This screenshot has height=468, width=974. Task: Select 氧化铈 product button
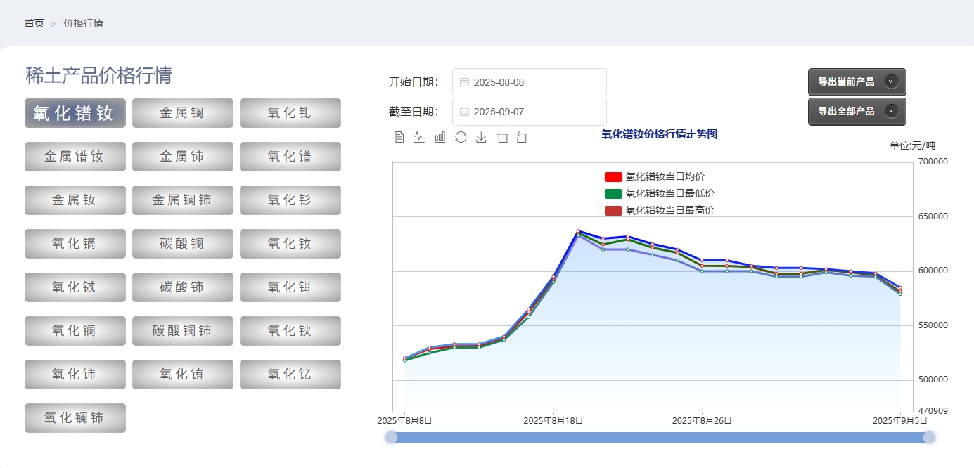click(x=75, y=375)
